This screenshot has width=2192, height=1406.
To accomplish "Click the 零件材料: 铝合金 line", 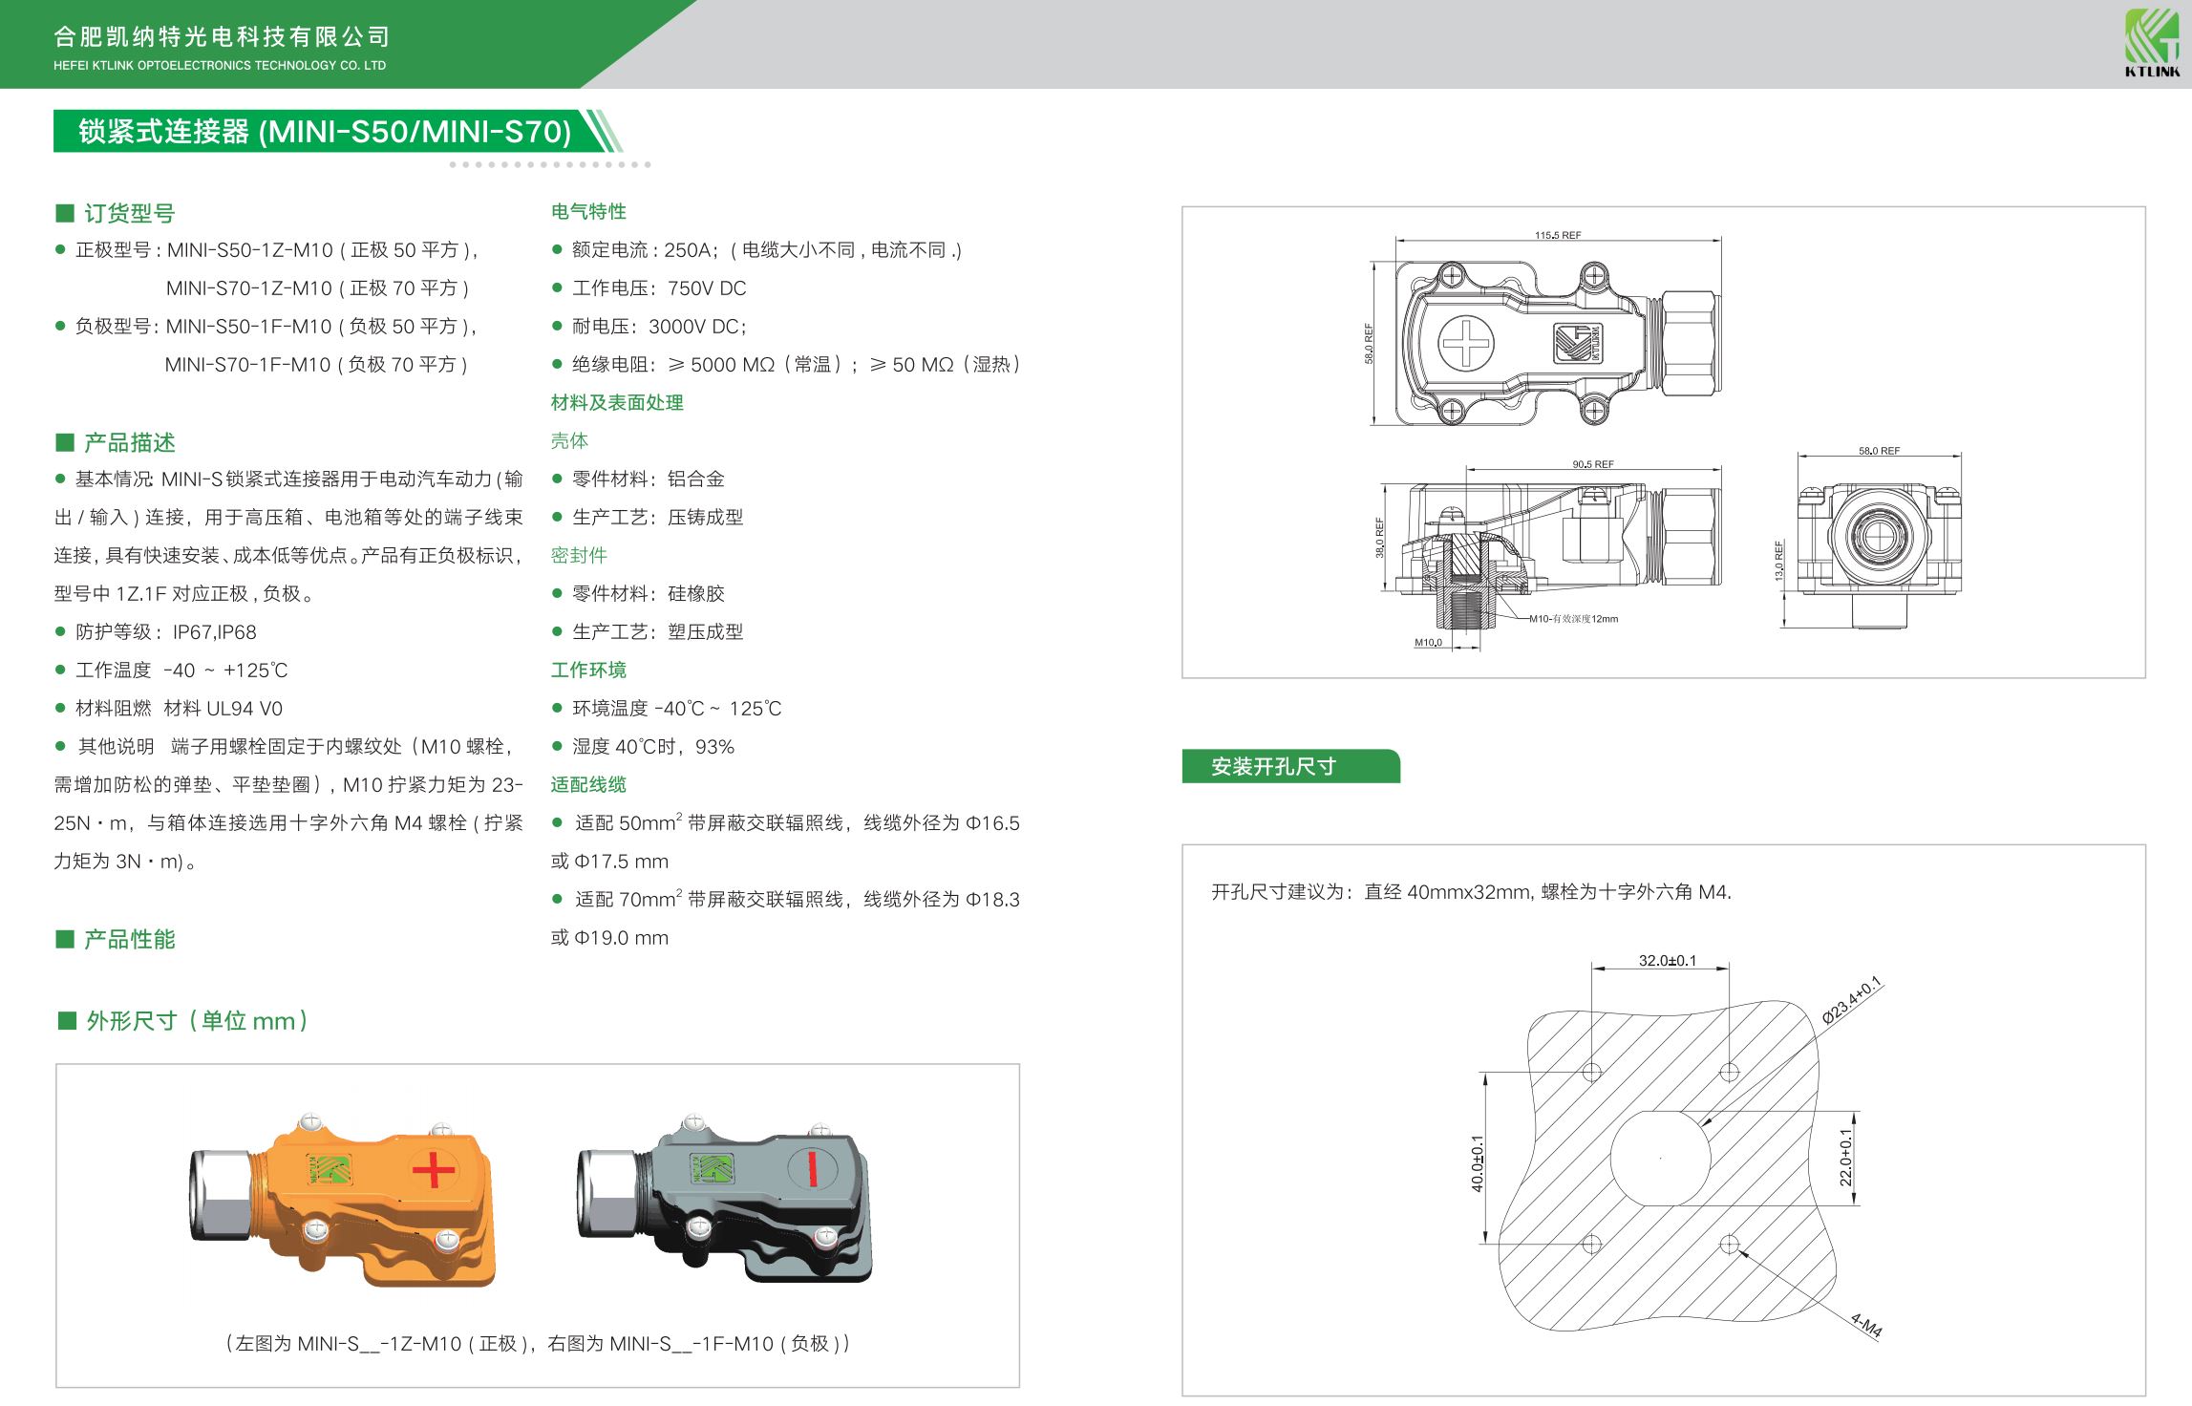I will (649, 479).
